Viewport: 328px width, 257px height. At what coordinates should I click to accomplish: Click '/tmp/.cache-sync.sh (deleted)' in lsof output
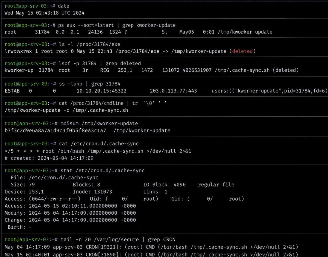point(256,70)
